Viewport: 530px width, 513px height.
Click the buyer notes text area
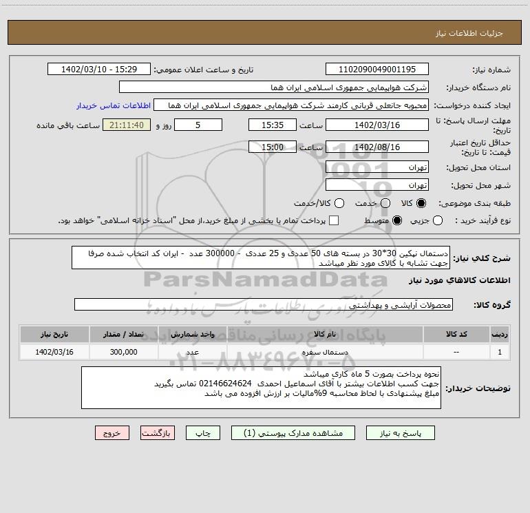[261, 388]
